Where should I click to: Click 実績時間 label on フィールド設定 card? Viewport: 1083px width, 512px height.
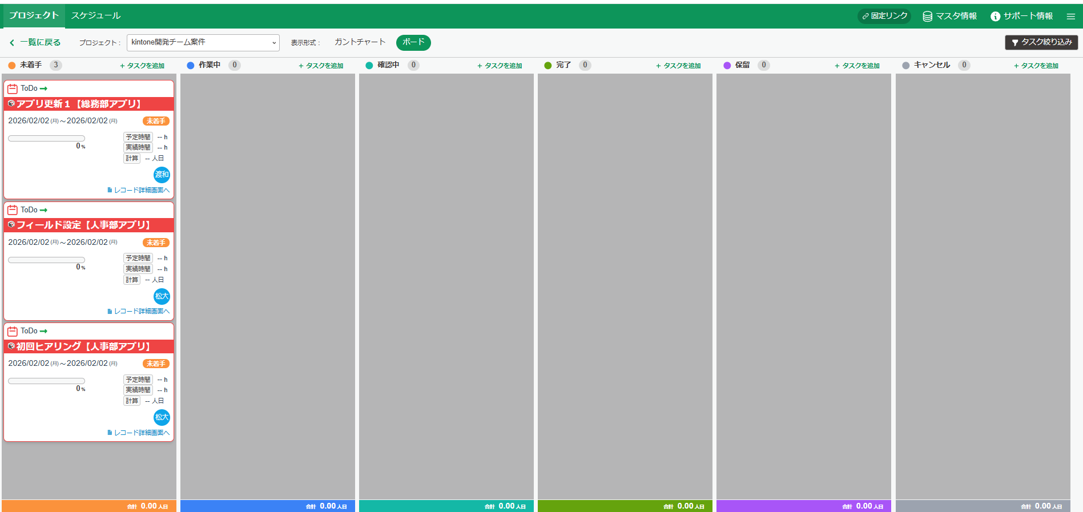pos(138,269)
